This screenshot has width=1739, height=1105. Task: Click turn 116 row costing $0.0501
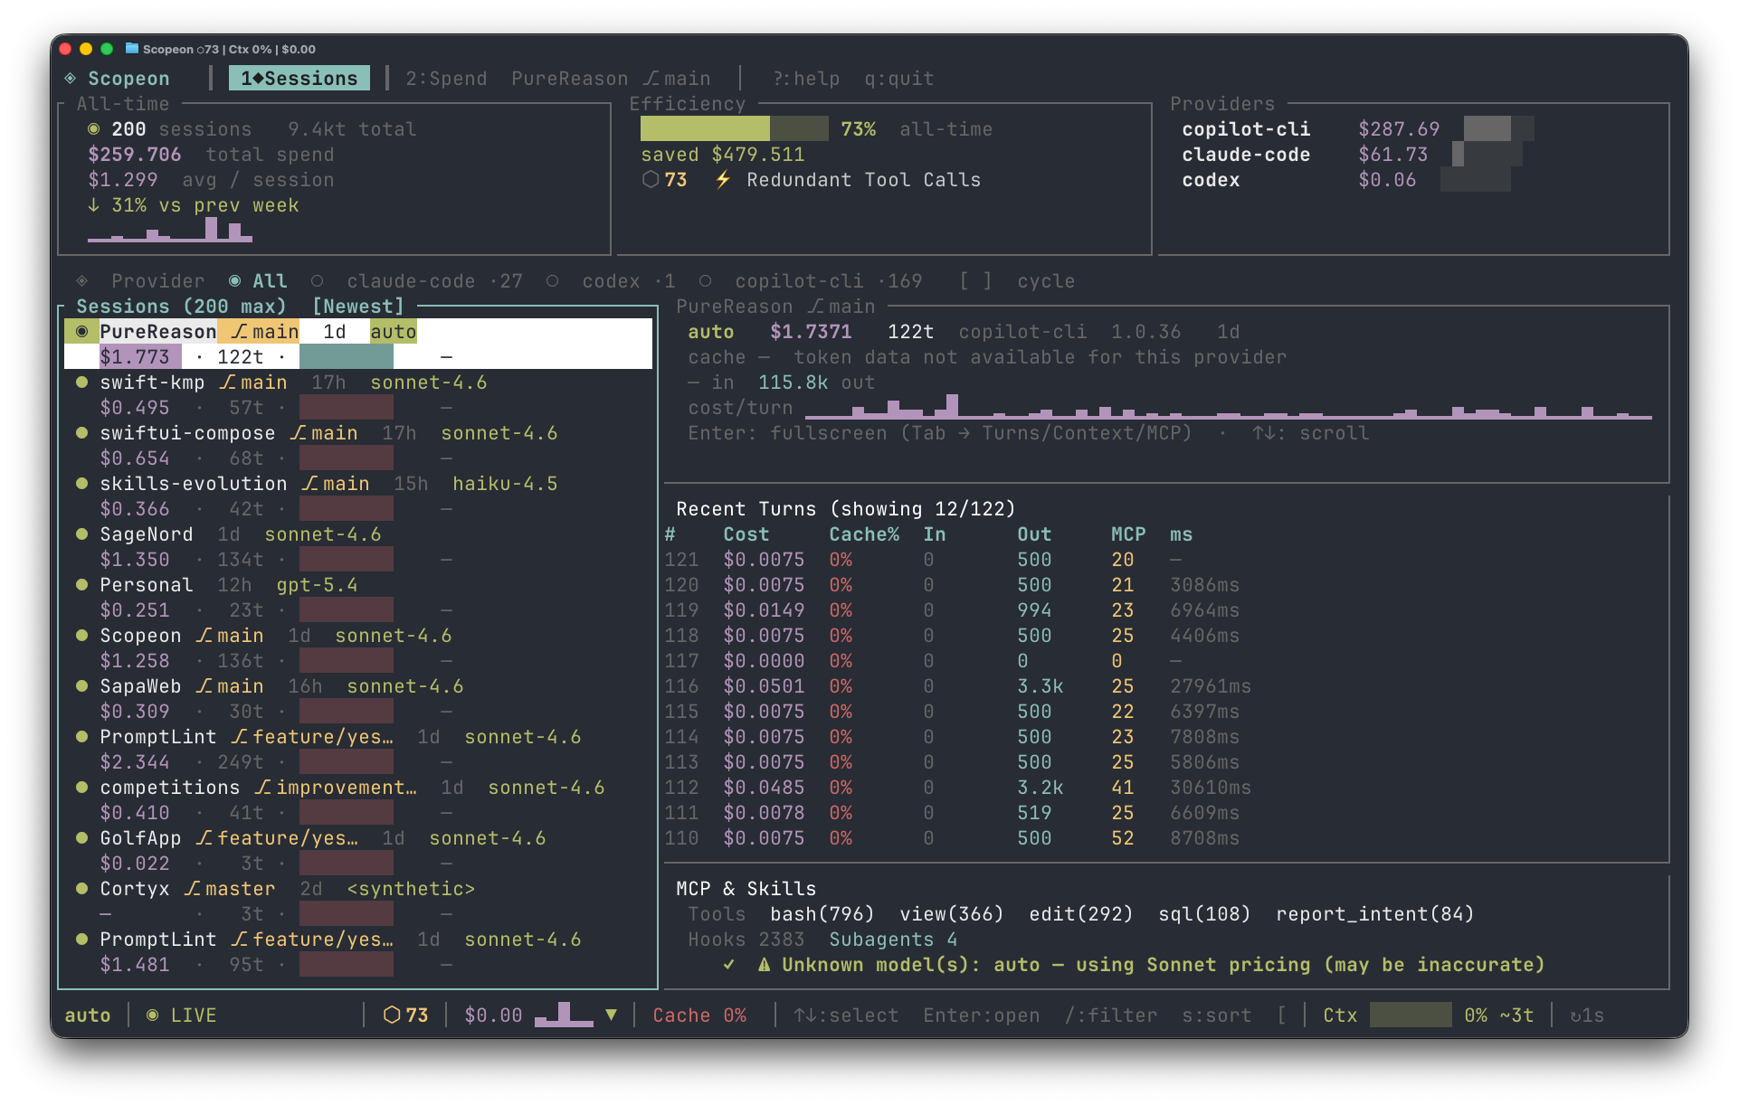(x=1165, y=686)
